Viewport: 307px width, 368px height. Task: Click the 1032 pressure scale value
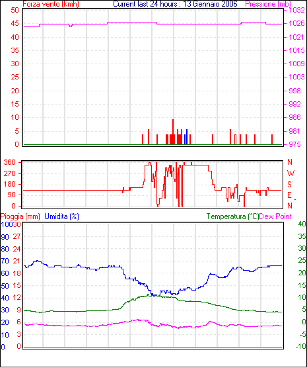click(296, 10)
